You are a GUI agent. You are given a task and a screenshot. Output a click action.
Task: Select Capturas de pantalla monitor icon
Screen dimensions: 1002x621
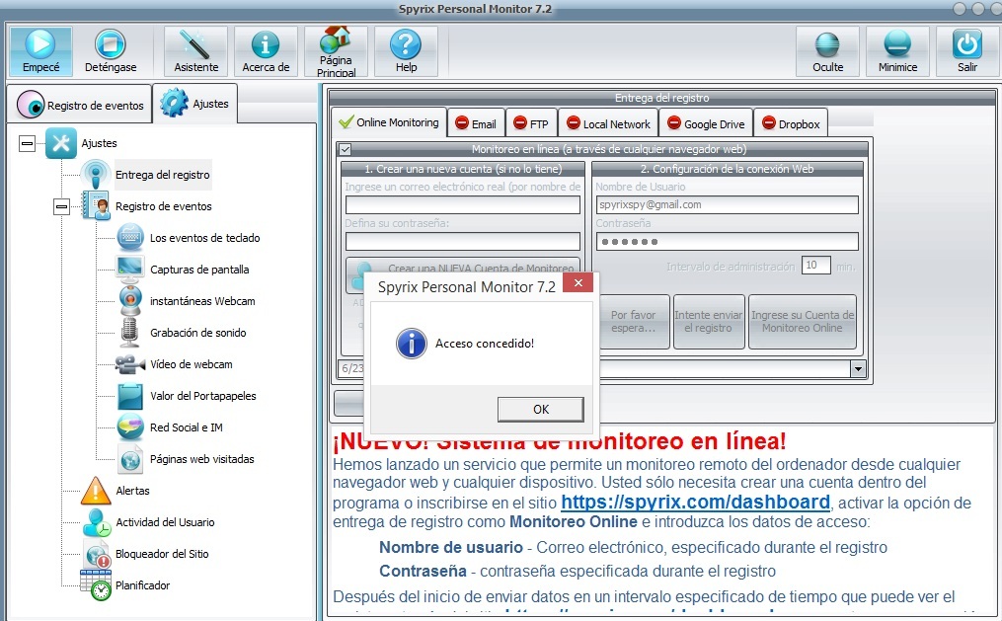click(x=130, y=269)
